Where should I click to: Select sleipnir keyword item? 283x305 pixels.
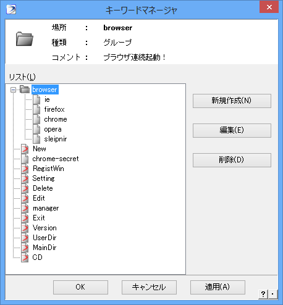[56, 139]
